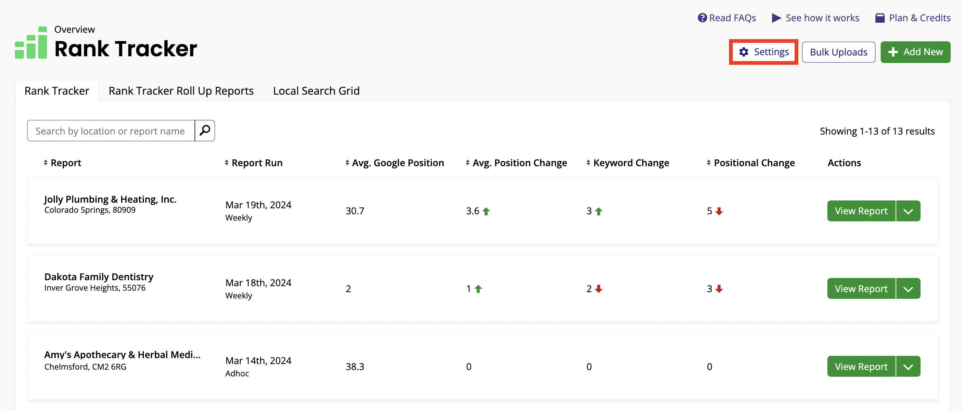The height and width of the screenshot is (411, 963).
Task: Open Amy's Apothecary & Herbal Medi... report name
Action: (x=122, y=354)
